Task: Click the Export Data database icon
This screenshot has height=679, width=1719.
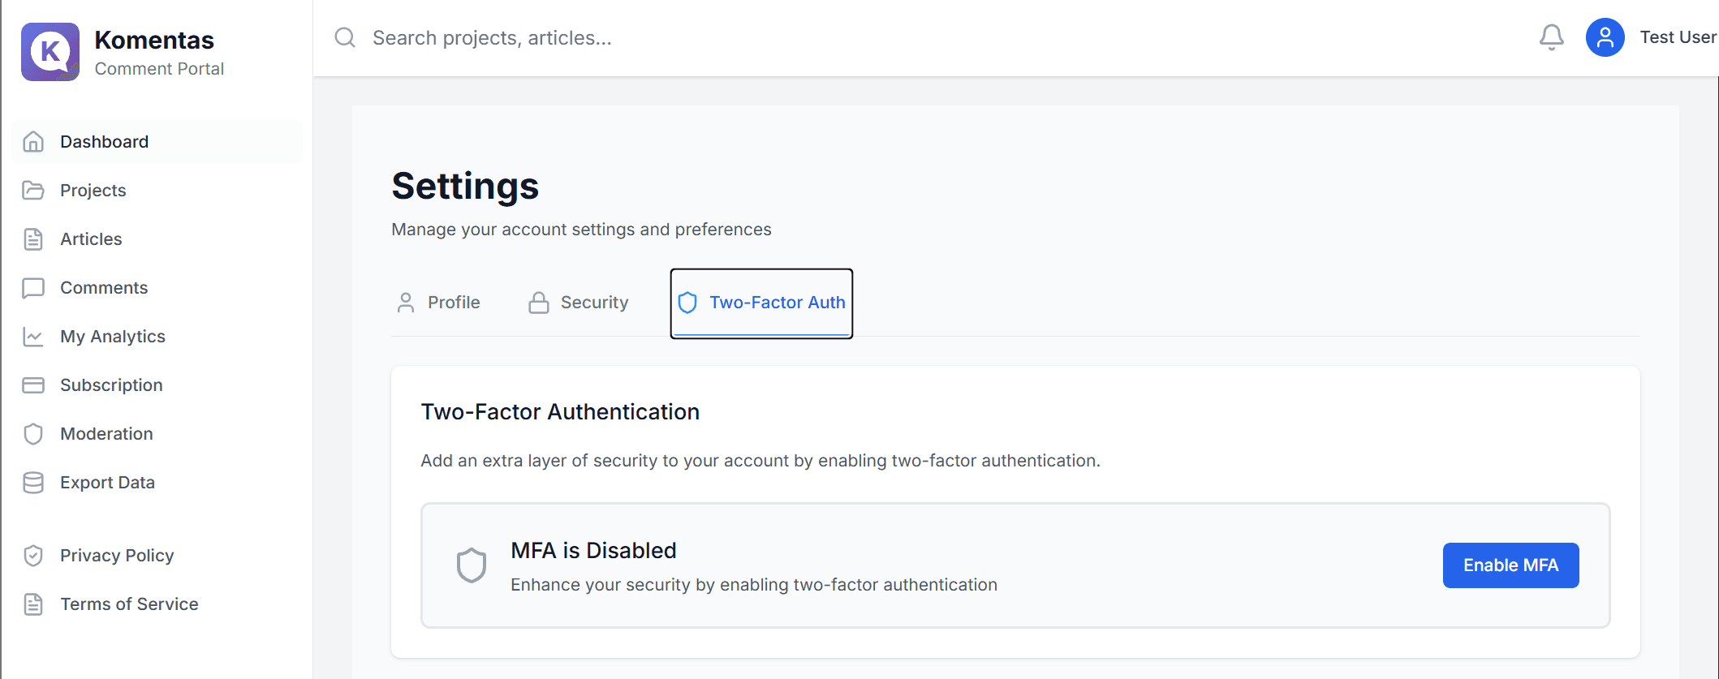Action: pyautogui.click(x=33, y=483)
